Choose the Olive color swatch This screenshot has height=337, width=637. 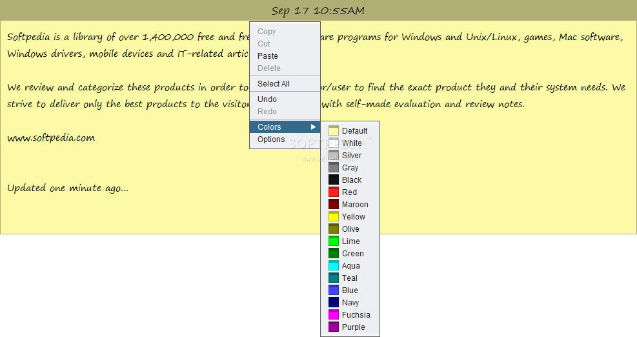pos(334,229)
